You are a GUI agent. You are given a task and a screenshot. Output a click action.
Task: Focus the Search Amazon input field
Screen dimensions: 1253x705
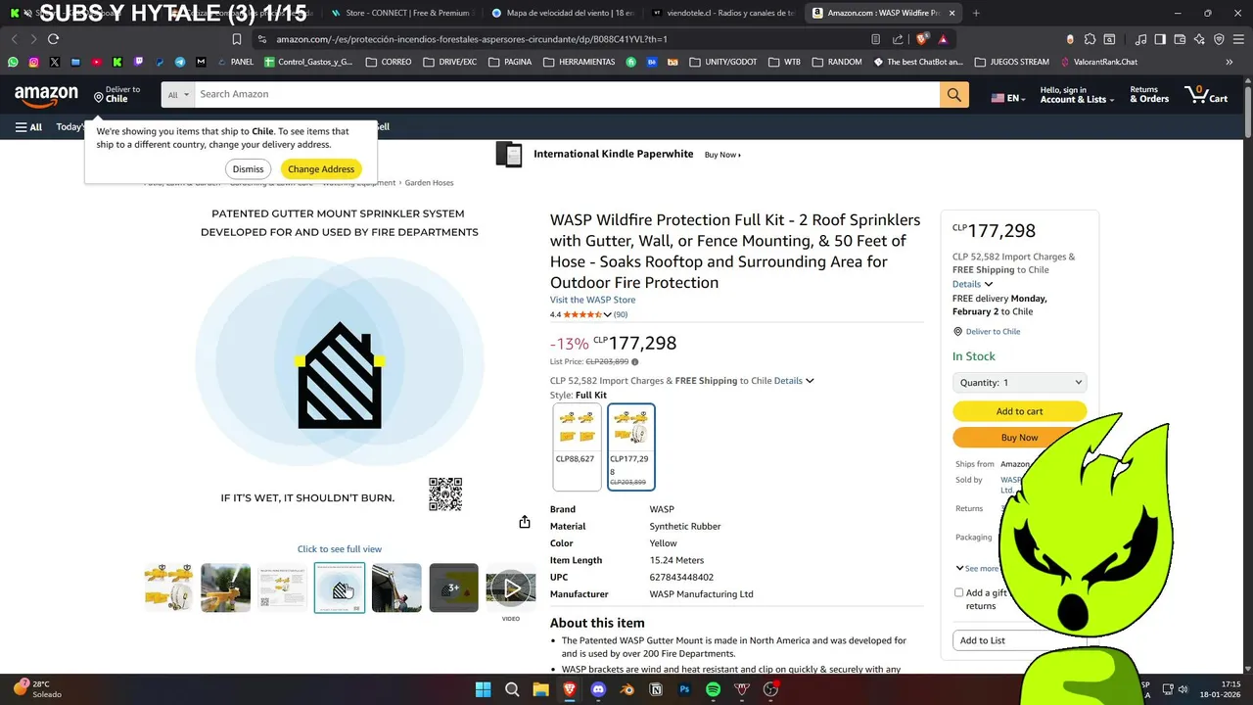point(567,95)
